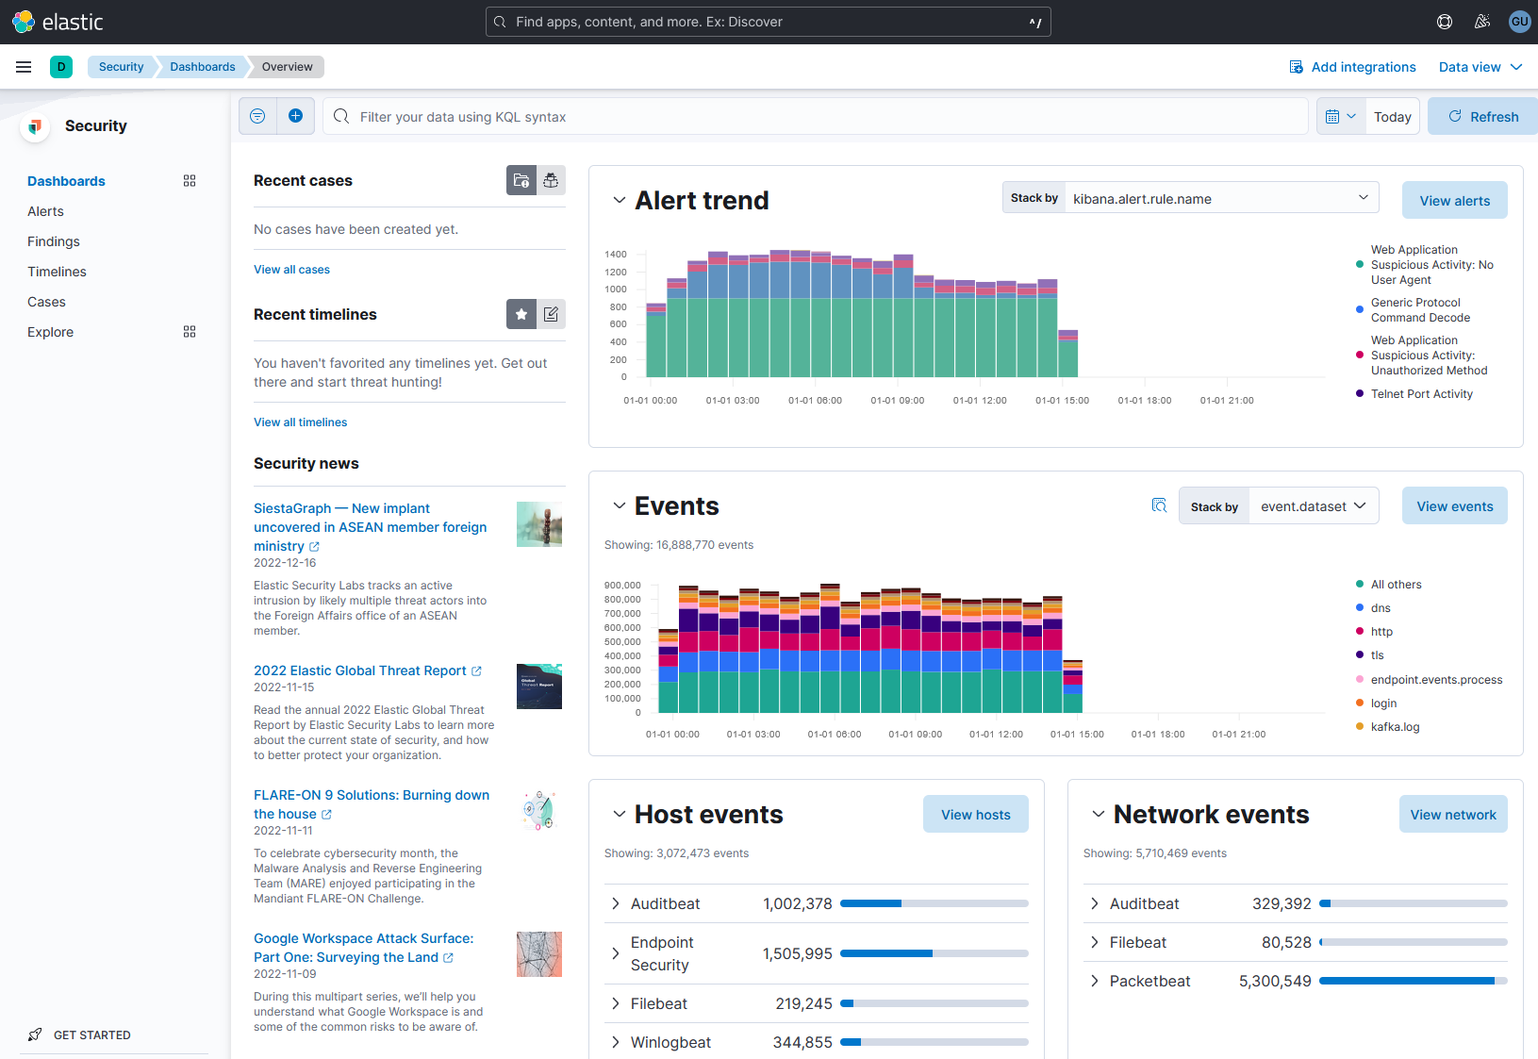Click the Security breadcrumb
The width and height of the screenshot is (1538, 1059).
pos(121,67)
